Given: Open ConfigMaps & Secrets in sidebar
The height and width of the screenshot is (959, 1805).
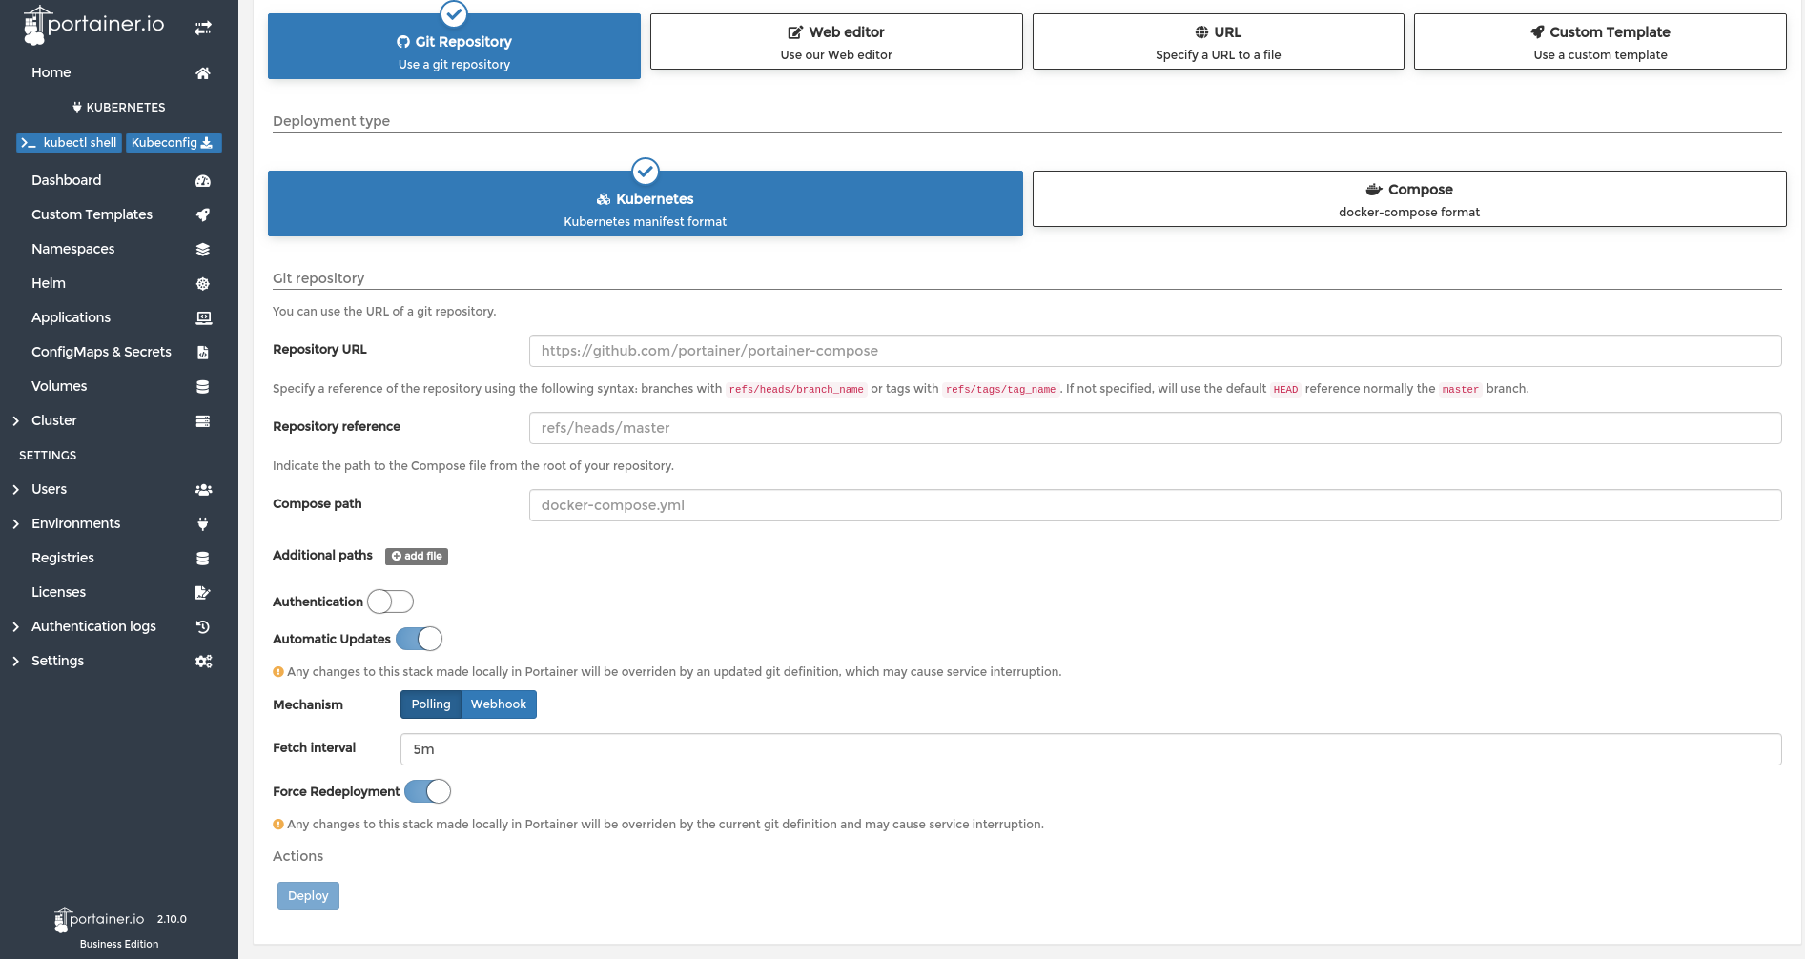Looking at the screenshot, I should point(101,352).
